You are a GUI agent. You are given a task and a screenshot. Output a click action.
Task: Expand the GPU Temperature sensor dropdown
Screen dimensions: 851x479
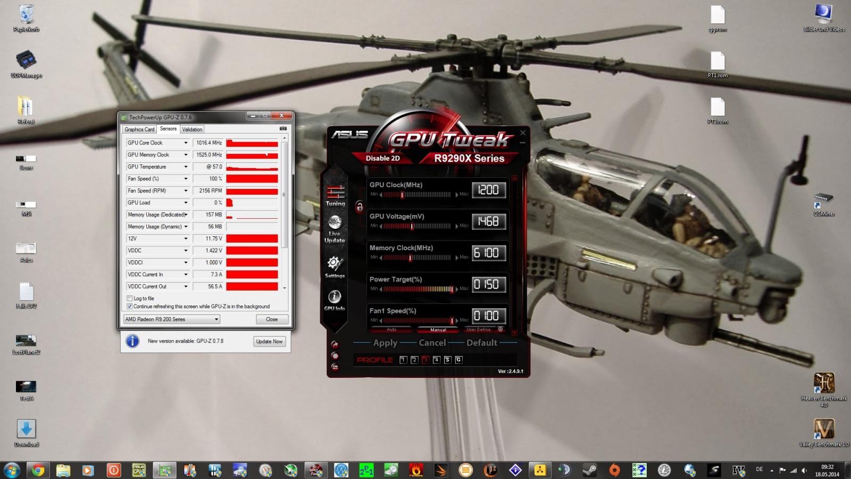pos(186,167)
